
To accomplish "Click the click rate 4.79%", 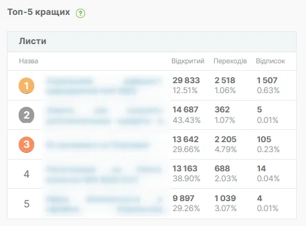I will (x=226, y=149).
